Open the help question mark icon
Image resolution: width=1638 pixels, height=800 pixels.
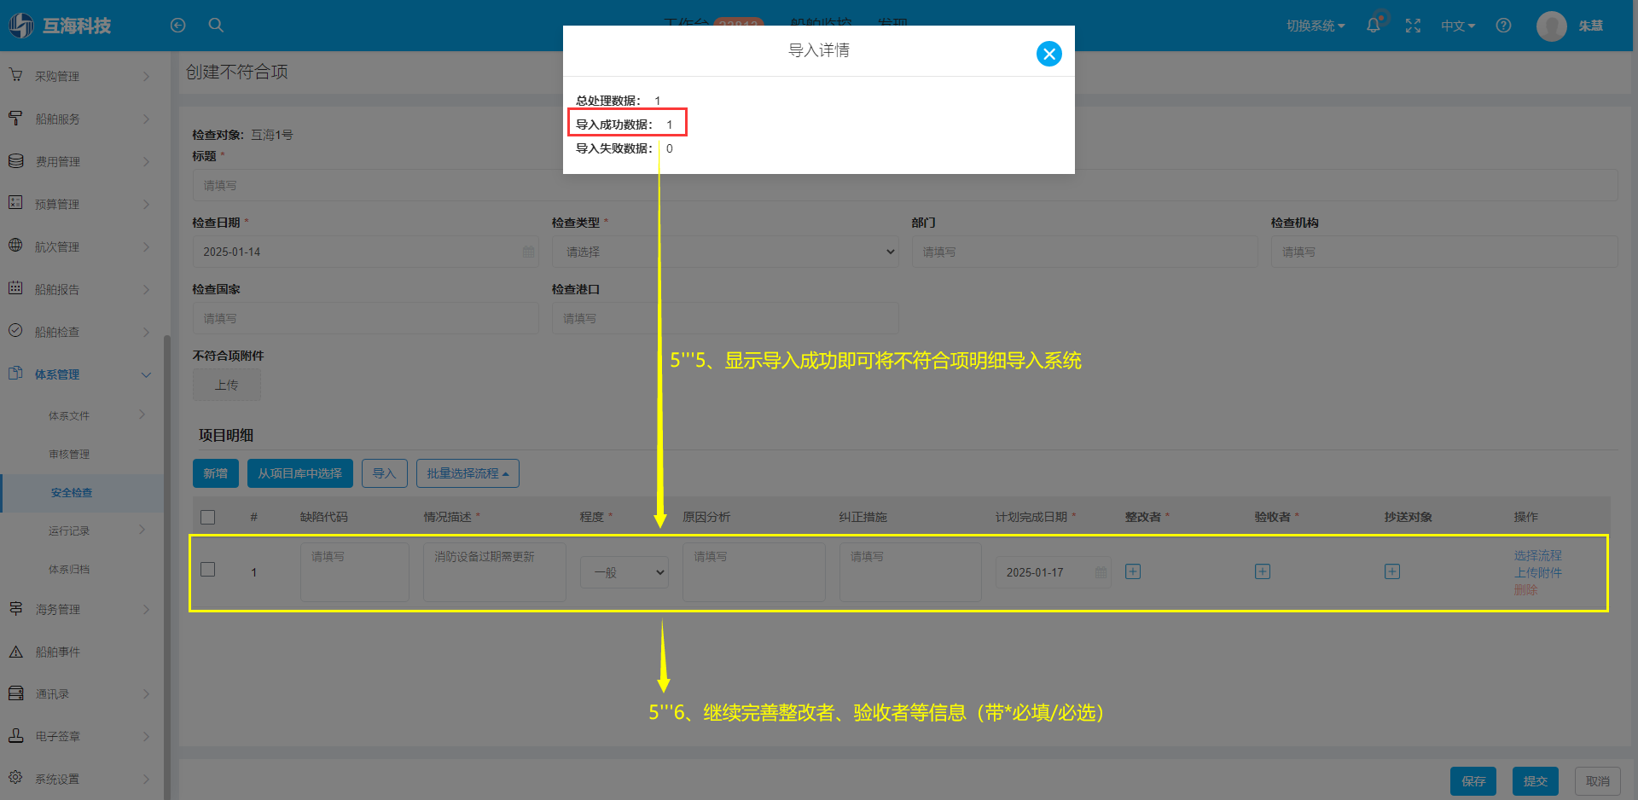click(x=1503, y=26)
